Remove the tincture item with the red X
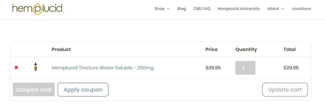 coord(16,67)
